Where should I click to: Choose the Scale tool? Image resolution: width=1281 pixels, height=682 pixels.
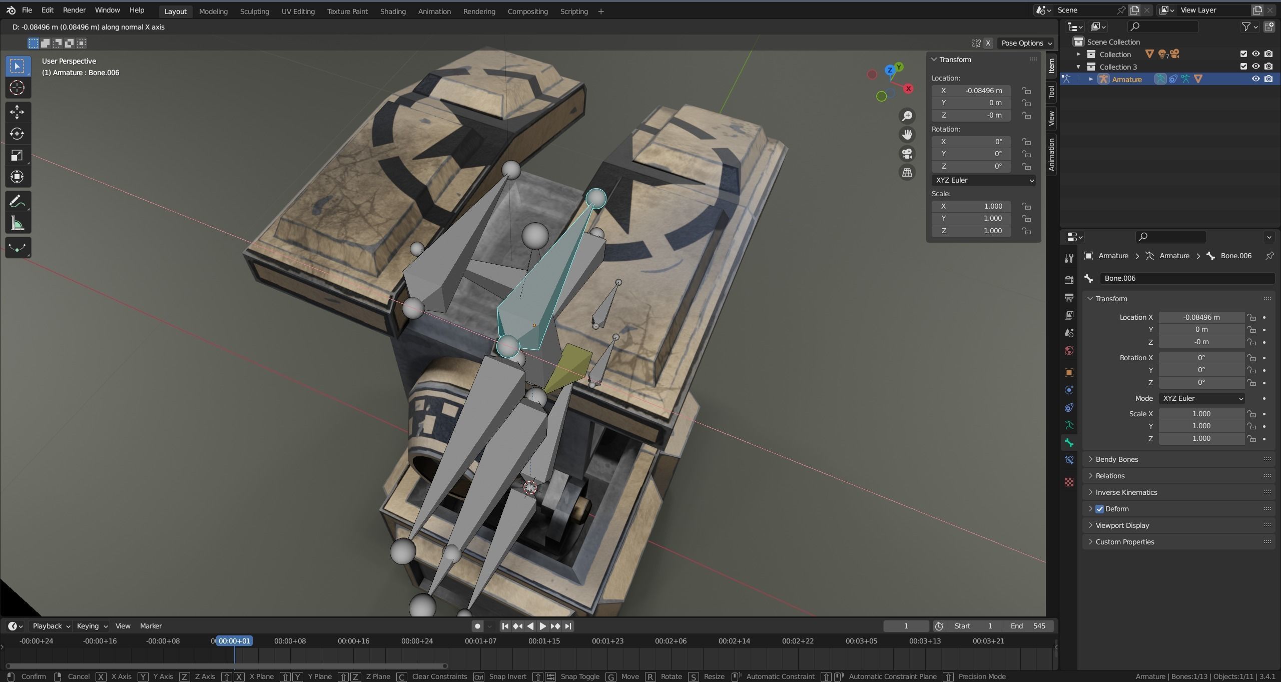pos(18,156)
